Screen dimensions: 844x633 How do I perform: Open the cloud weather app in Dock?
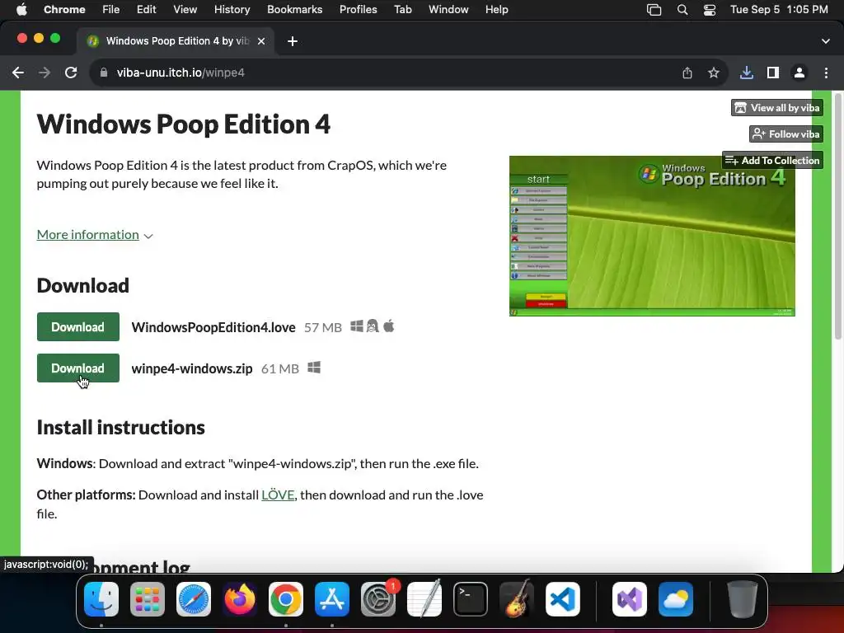(x=676, y=599)
